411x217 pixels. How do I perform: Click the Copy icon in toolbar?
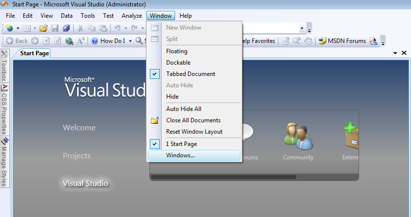pos(91,28)
